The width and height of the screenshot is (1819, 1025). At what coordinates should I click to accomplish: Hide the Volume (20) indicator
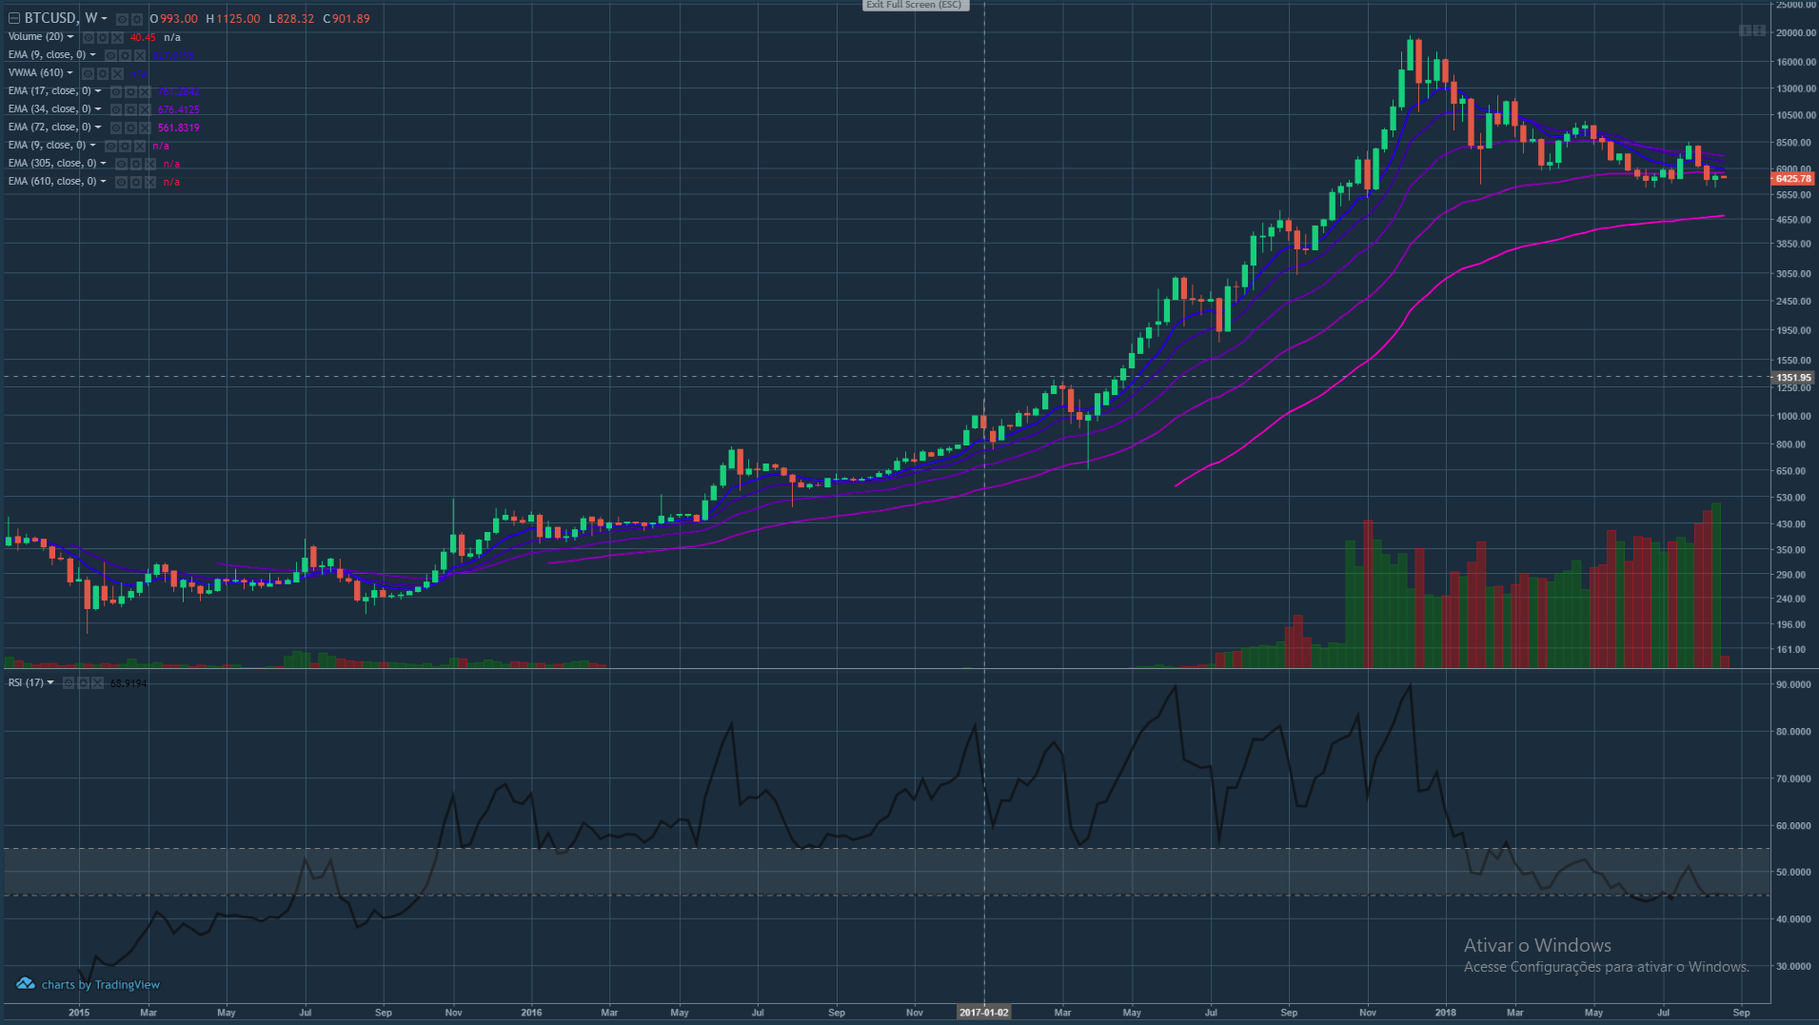88,37
